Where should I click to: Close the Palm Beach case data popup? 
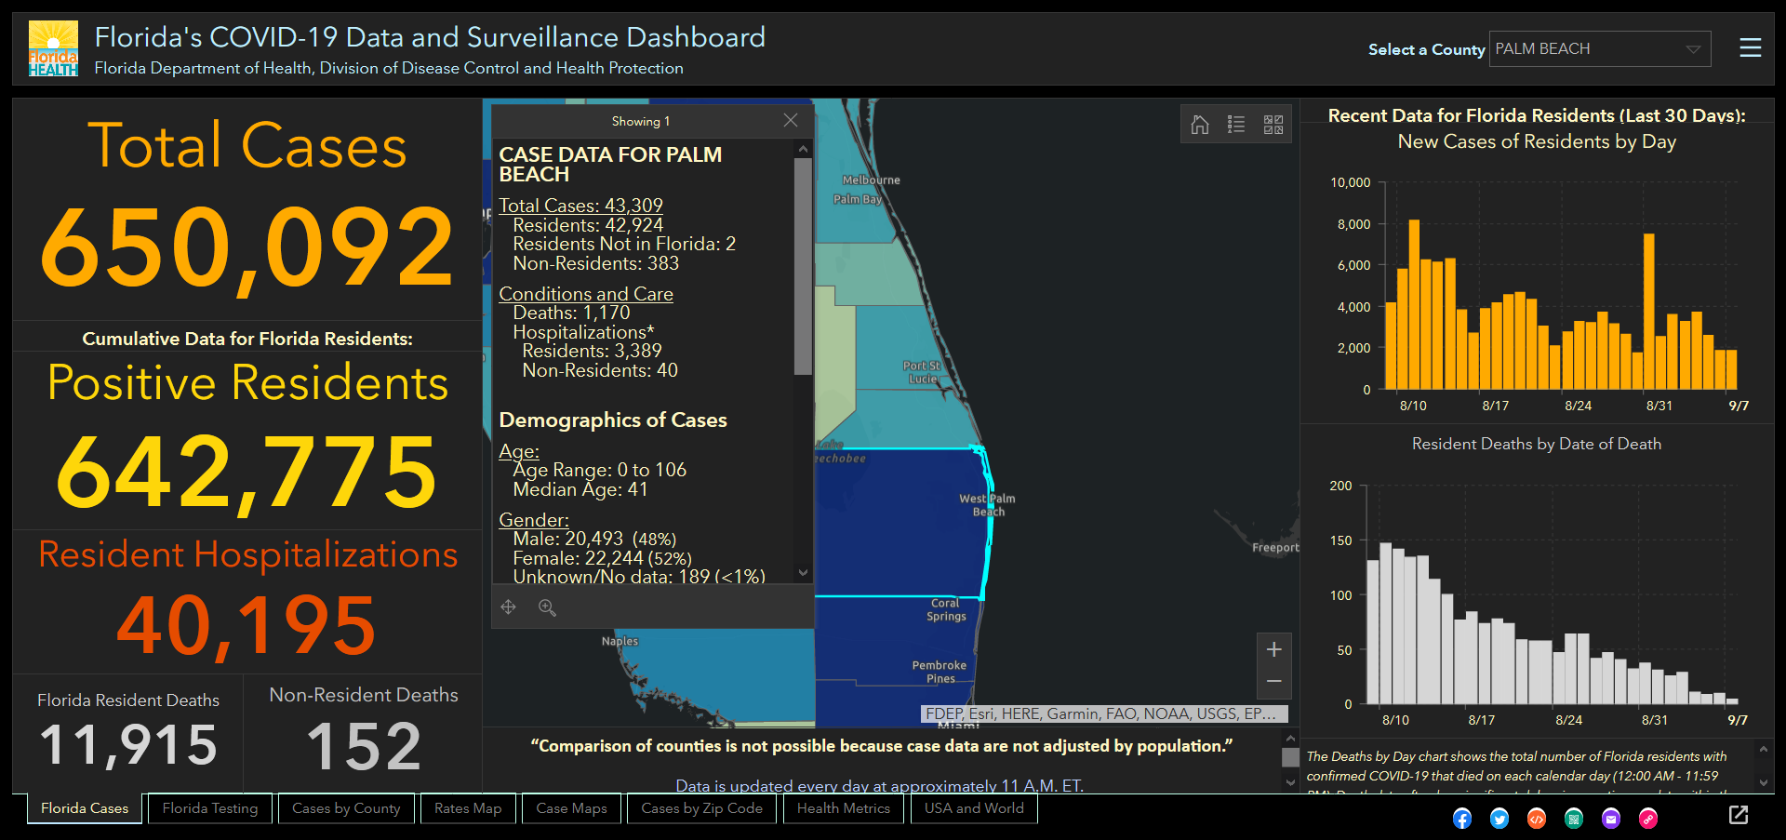791,121
